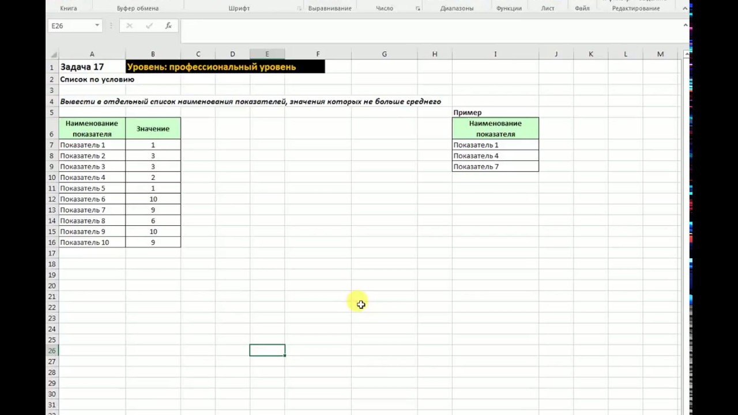Open the Шрифт group dialog launcher
The height and width of the screenshot is (415, 738).
point(299,9)
